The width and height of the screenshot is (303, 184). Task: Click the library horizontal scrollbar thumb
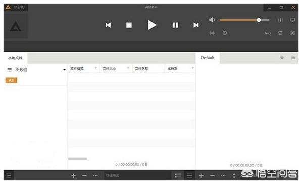pos(77,159)
